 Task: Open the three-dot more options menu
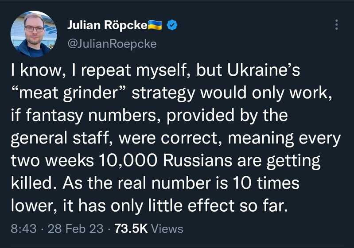click(336, 25)
